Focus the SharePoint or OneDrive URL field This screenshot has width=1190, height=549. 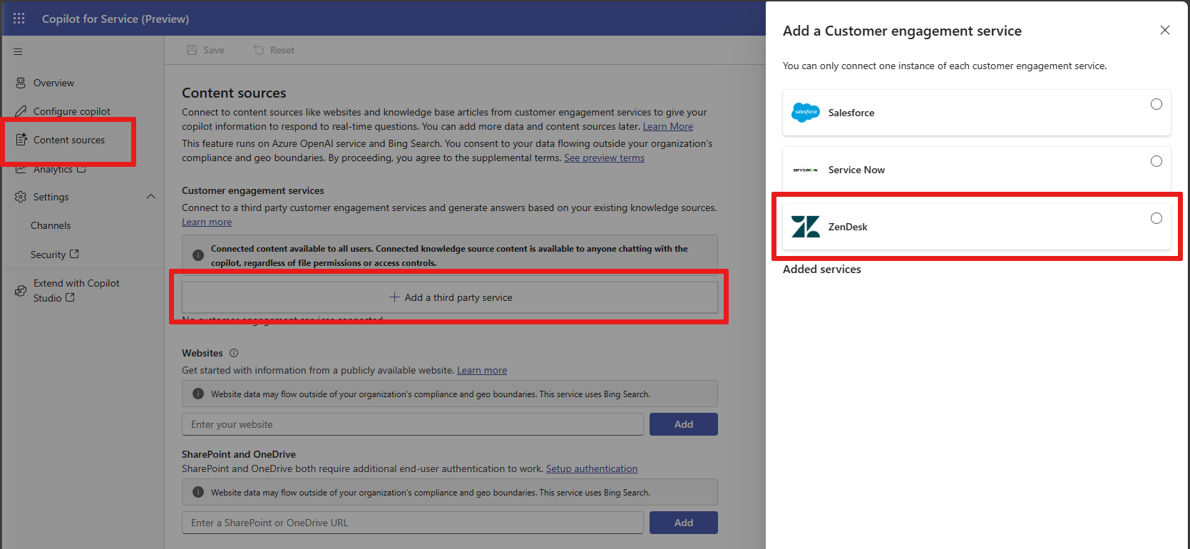(413, 523)
